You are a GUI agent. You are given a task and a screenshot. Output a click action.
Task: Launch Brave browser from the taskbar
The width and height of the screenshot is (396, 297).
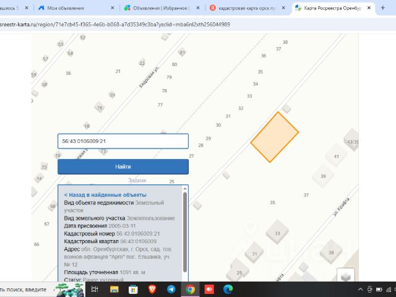tap(152, 290)
